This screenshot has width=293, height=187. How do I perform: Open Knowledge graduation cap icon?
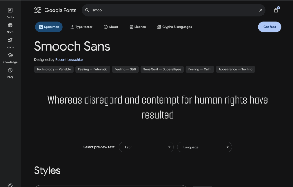(10, 55)
